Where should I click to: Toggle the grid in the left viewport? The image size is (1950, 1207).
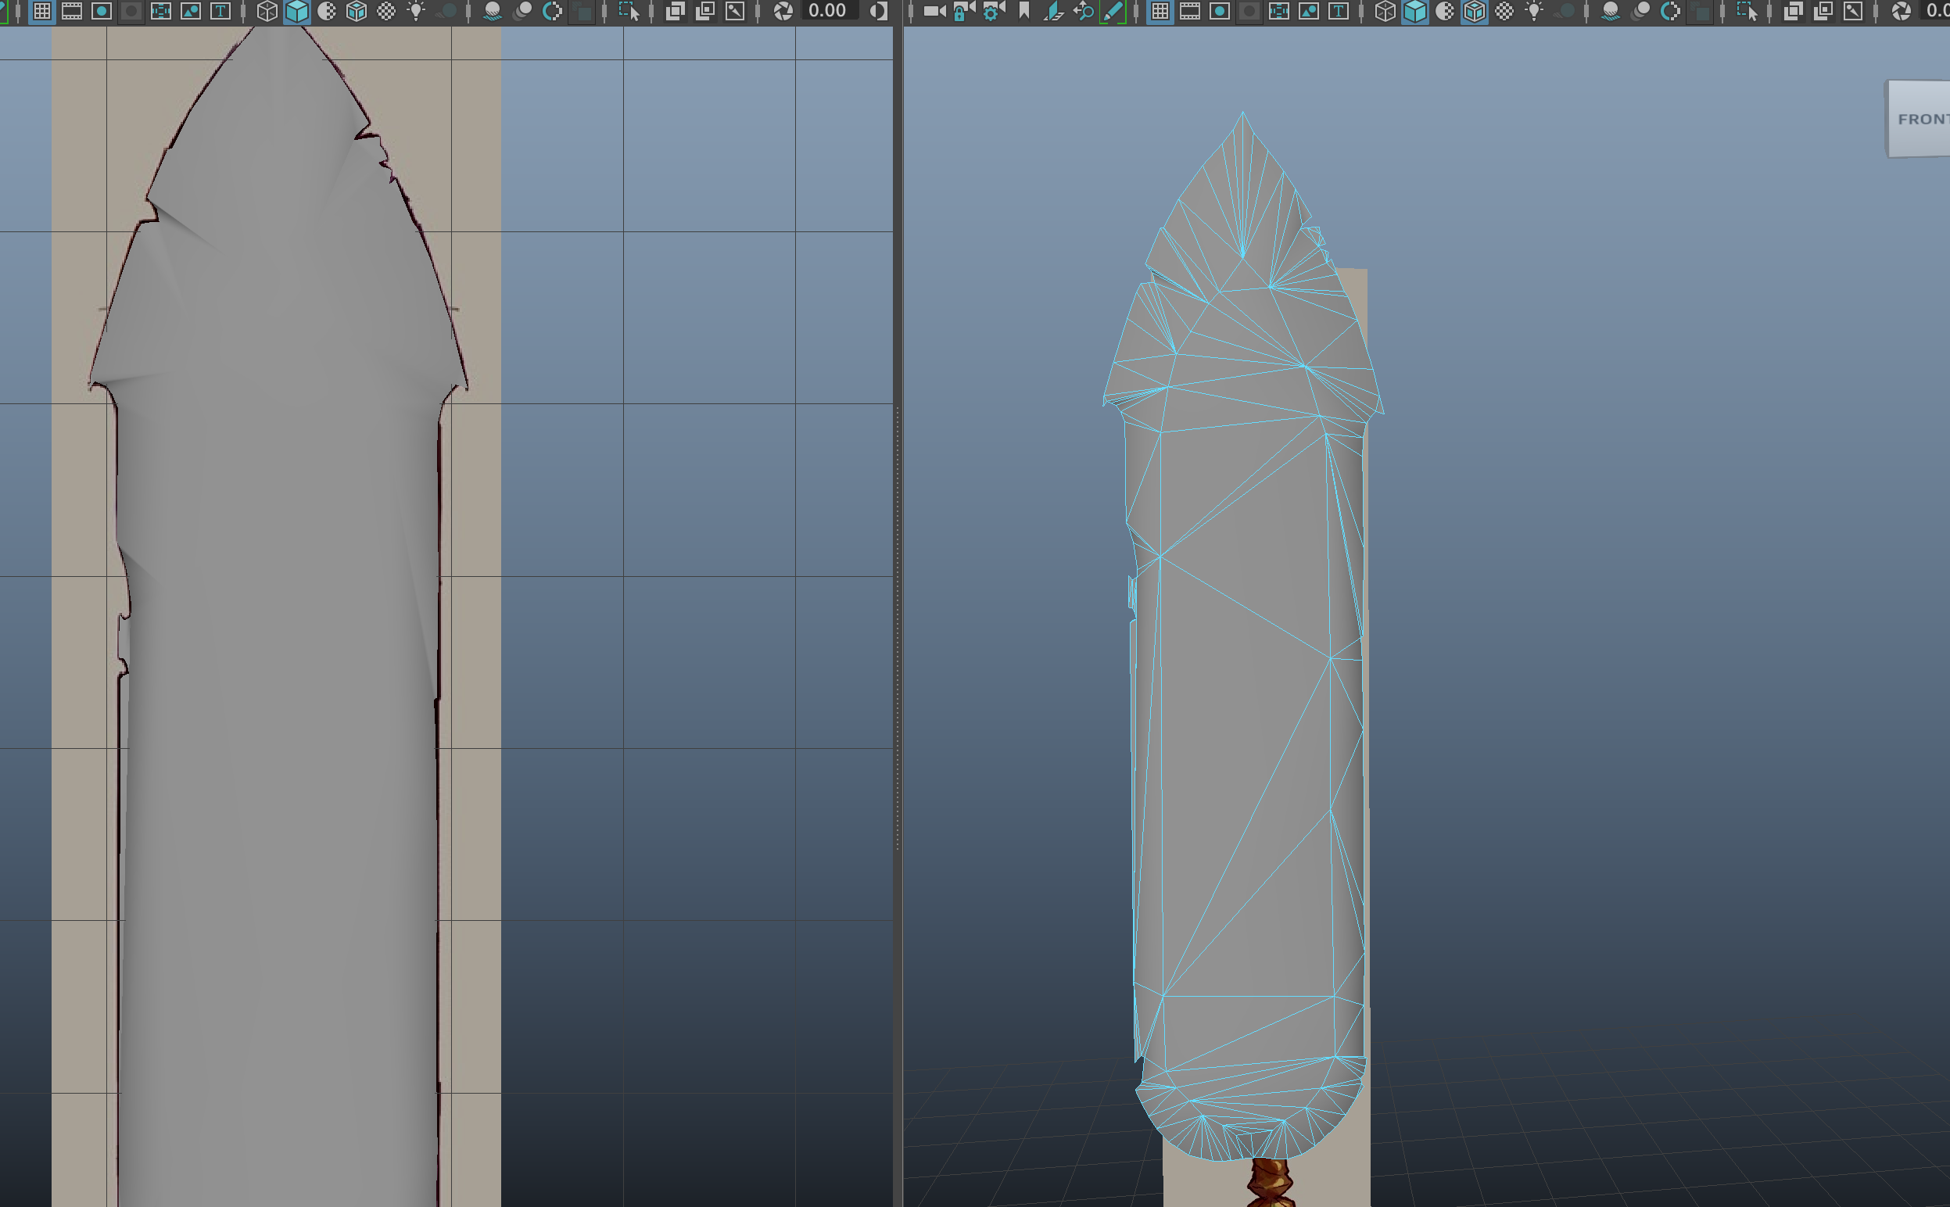(x=42, y=11)
